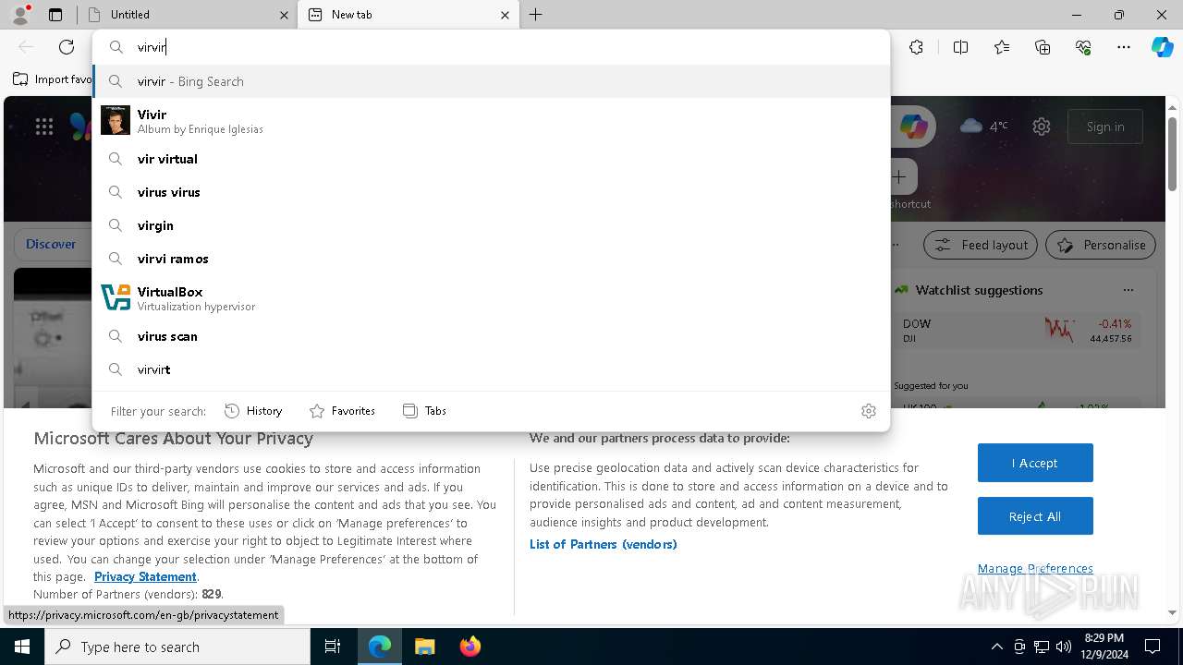This screenshot has height=665, width=1183.
Task: Refresh the current page
Action: 67,47
